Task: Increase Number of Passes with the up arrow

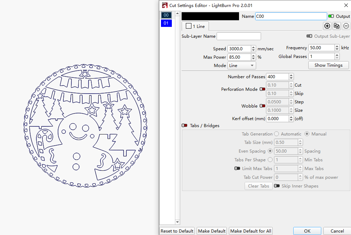Action: click(291, 75)
